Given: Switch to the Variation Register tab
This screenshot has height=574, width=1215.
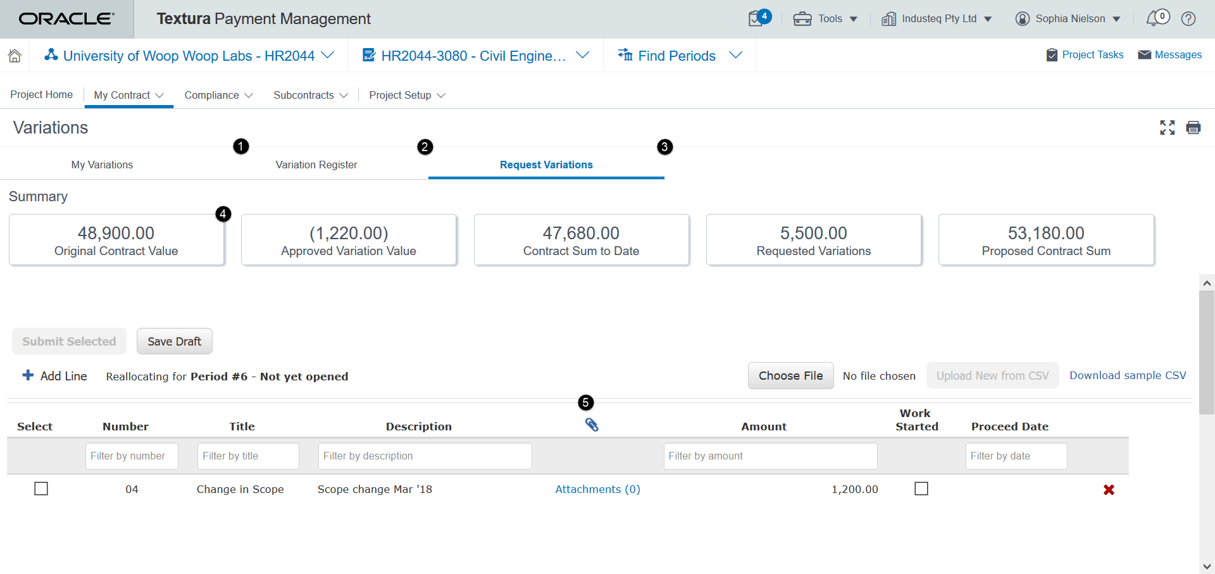Looking at the screenshot, I should coord(316,165).
